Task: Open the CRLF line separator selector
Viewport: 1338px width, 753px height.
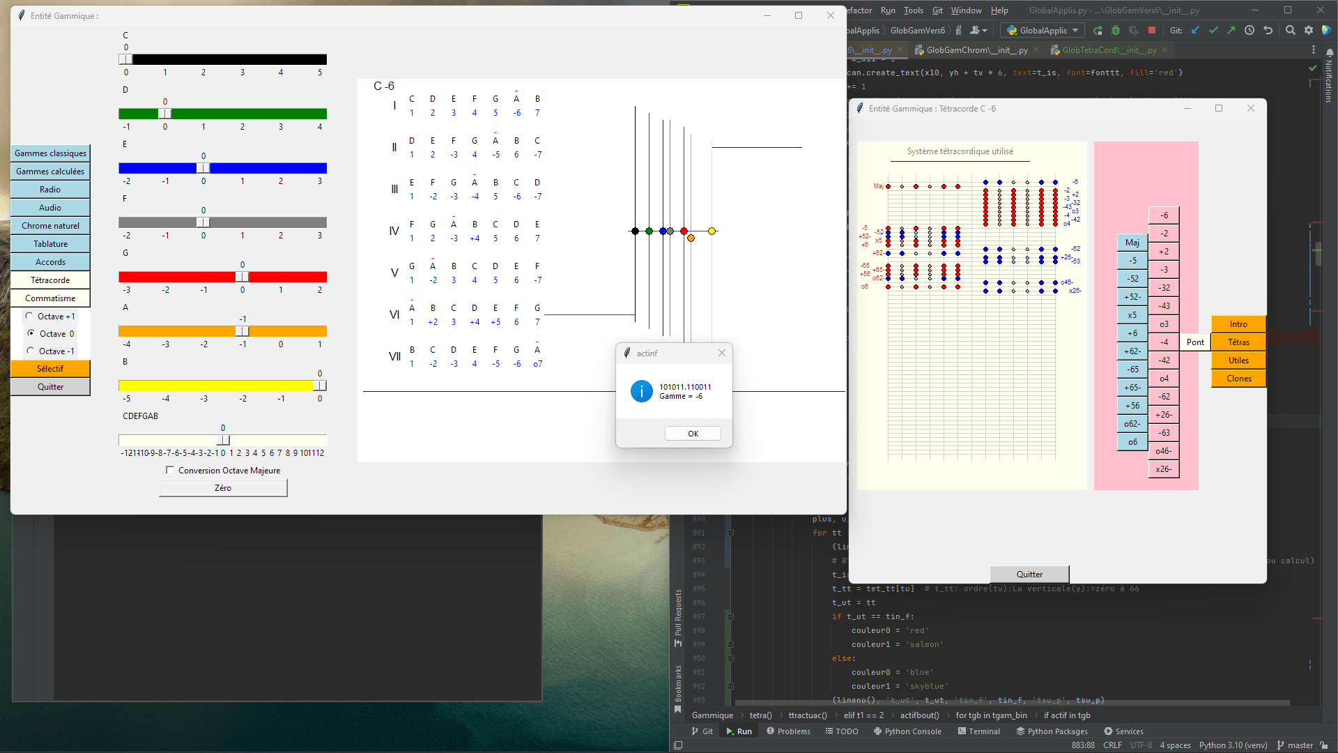Action: click(1112, 745)
